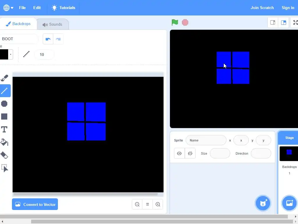Click the green flag to start
This screenshot has height=224, width=298.
[x=175, y=22]
